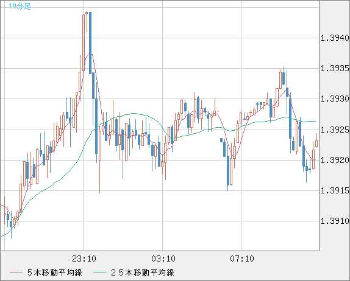350x281 pixels.
Task: Click the 10分足 timeframe label
Action: tap(20, 6)
